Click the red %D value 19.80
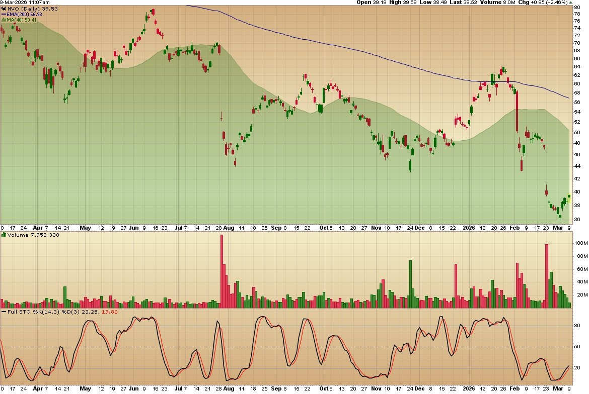The width and height of the screenshot is (589, 394). click(x=110, y=312)
